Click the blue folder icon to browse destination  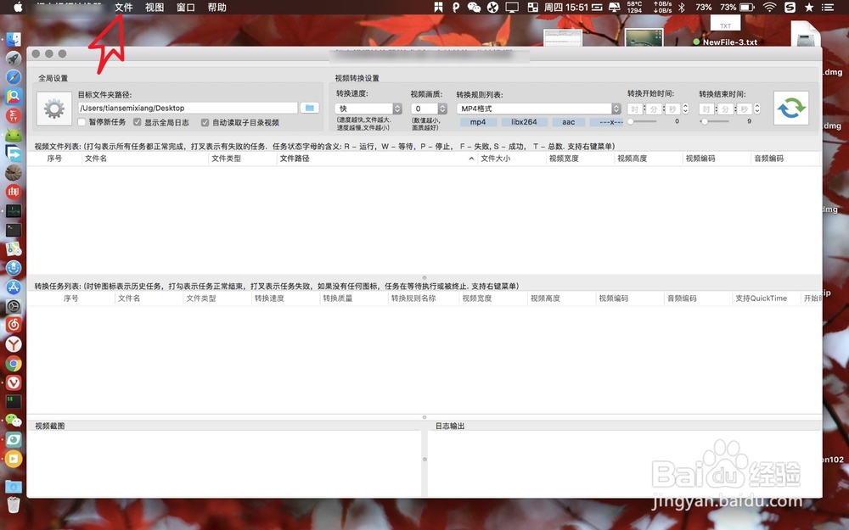(309, 108)
